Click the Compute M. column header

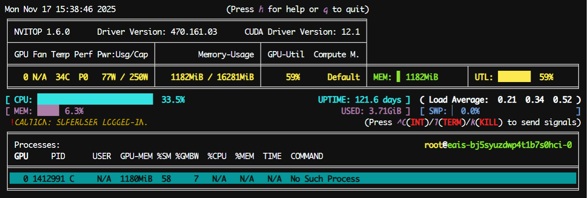tap(336, 54)
